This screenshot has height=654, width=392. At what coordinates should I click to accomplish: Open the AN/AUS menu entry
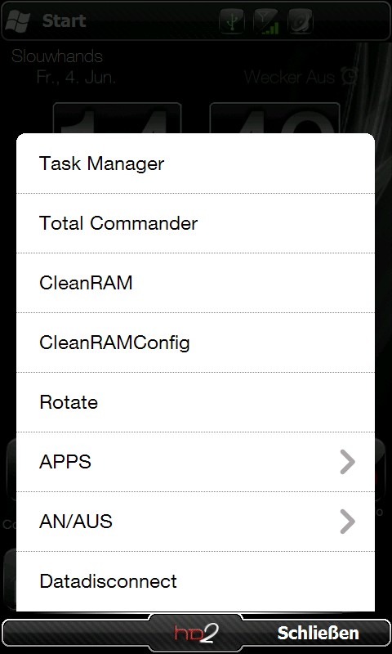[x=195, y=522]
